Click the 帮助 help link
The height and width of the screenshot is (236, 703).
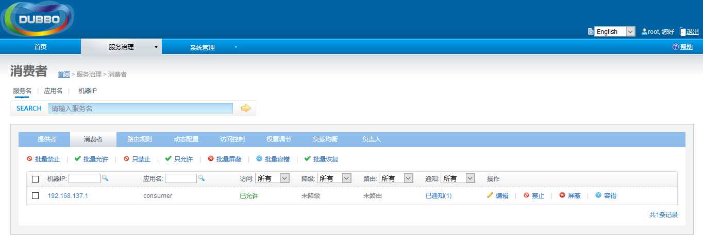(x=687, y=47)
